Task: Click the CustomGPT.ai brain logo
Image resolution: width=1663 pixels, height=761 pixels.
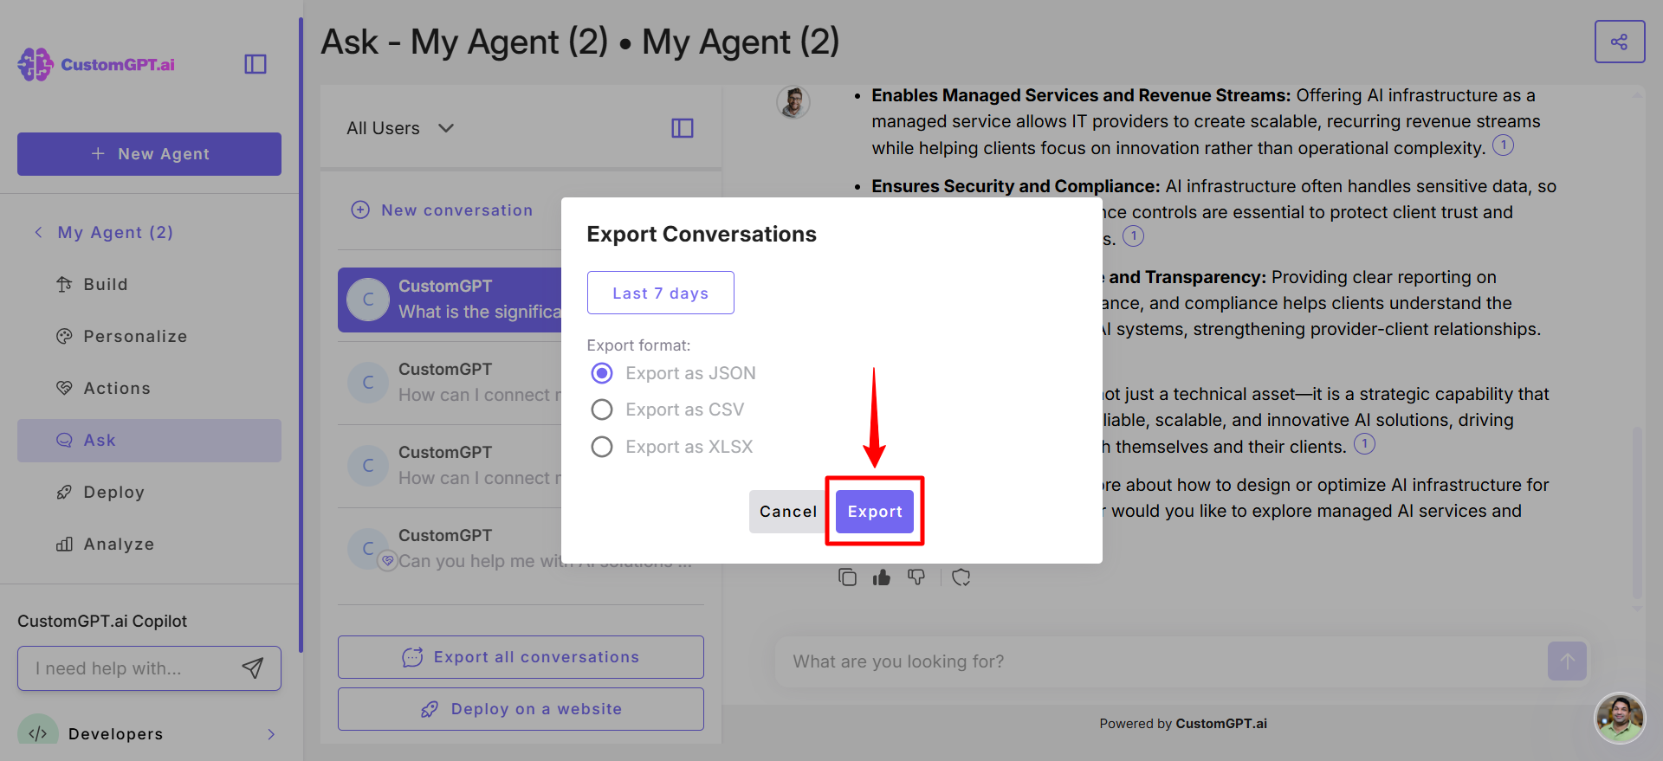Action: click(36, 64)
